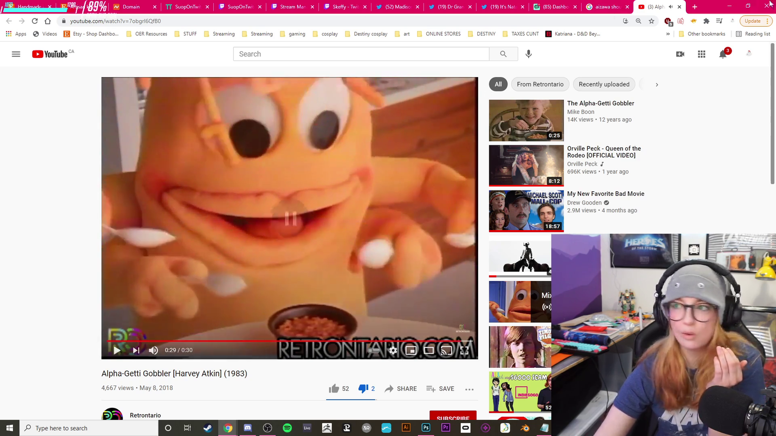This screenshot has width=776, height=436.
Task: Open Steam from the taskbar
Action: coord(208,428)
